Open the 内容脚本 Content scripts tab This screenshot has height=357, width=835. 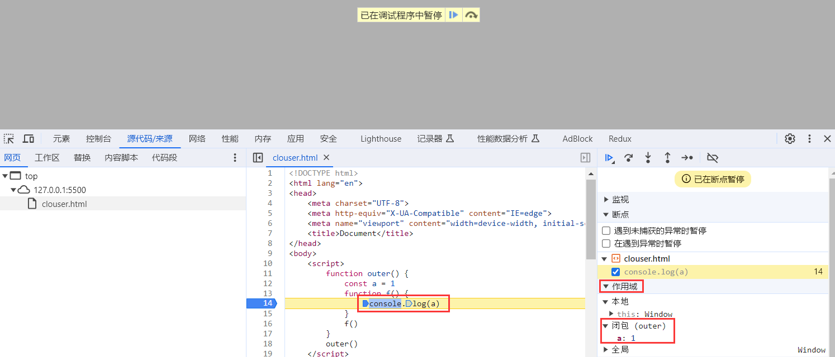pos(121,158)
